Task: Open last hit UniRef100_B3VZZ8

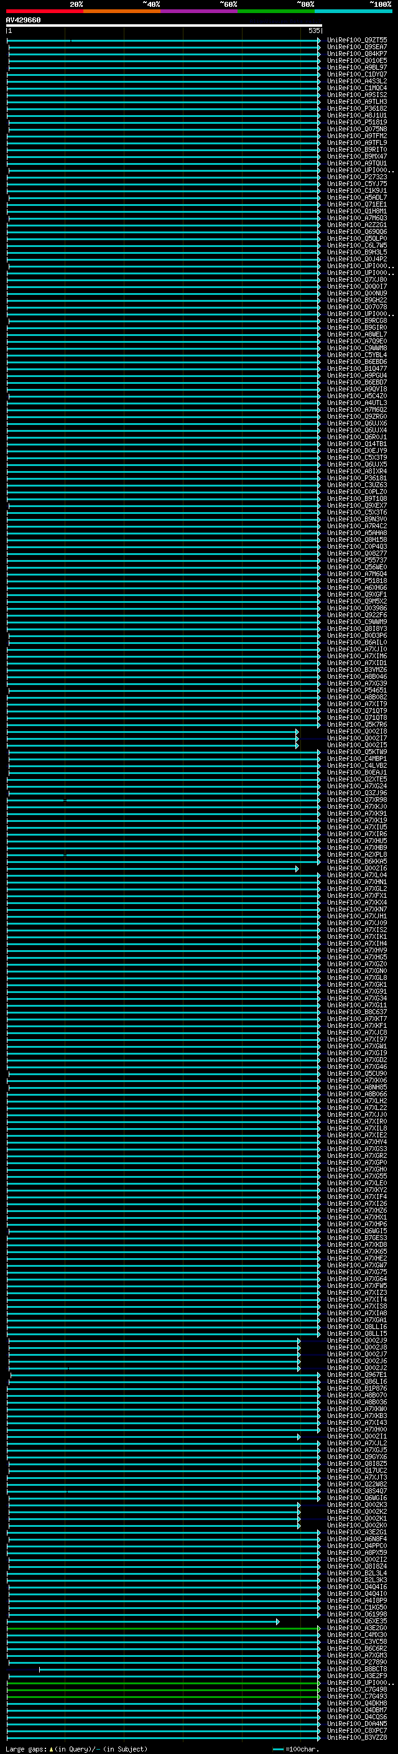Action: click(x=357, y=1737)
